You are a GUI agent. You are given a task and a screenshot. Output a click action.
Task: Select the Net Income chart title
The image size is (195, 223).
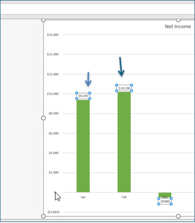(x=178, y=27)
